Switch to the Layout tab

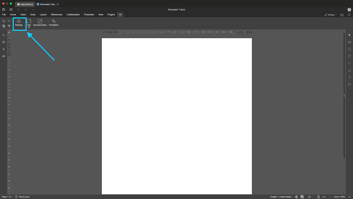43,15
